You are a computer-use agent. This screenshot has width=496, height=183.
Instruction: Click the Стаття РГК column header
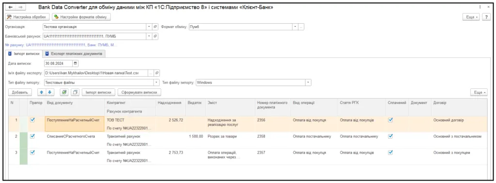click(361, 107)
